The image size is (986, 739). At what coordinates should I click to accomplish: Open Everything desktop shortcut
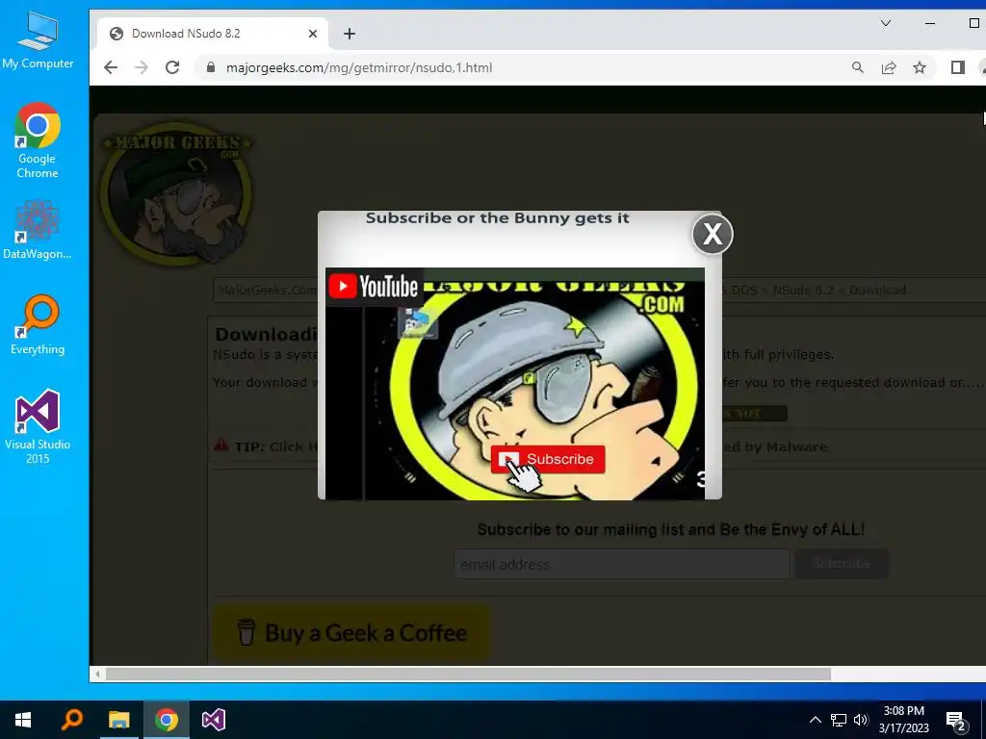[38, 325]
